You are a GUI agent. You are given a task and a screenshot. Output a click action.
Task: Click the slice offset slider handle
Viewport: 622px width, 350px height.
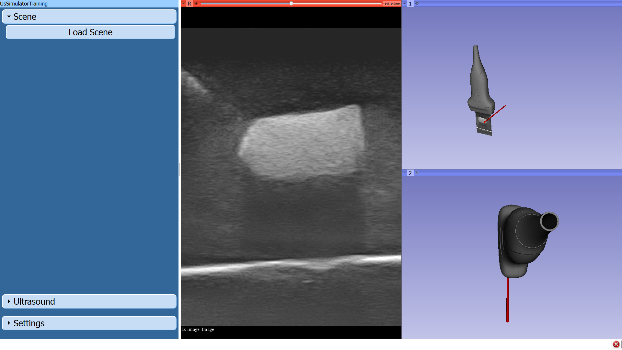click(291, 4)
